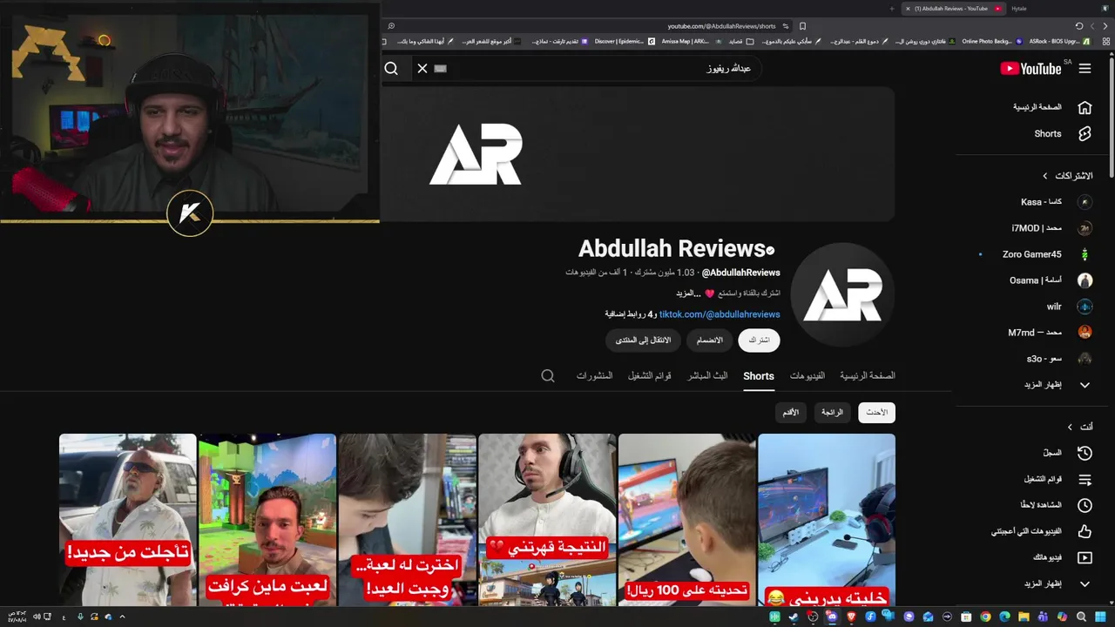Open the 'أنت' section chevron
The width and height of the screenshot is (1115, 627).
tap(1070, 427)
